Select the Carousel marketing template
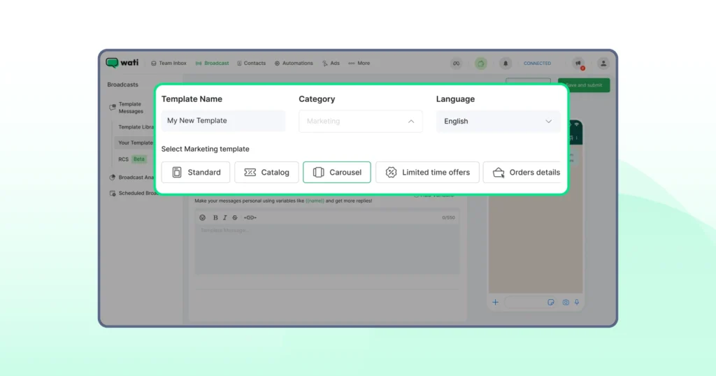 pos(337,173)
